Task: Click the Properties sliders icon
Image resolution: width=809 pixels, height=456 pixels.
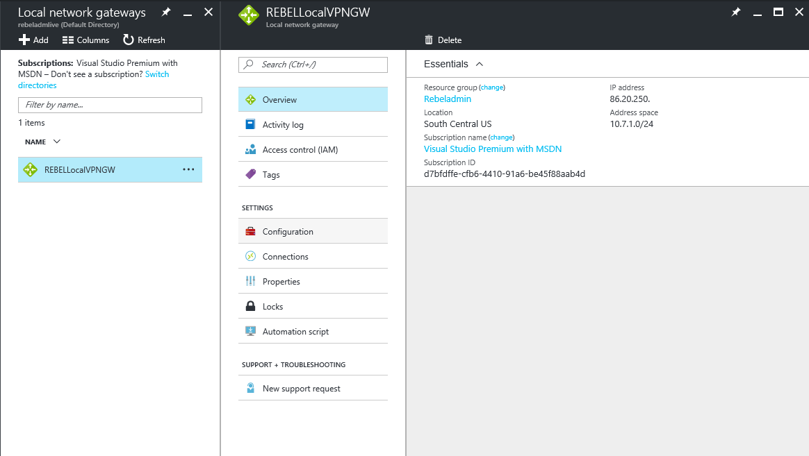Action: (x=250, y=281)
